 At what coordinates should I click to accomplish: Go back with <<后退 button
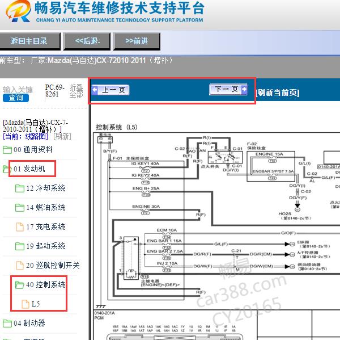pyautogui.click(x=87, y=41)
